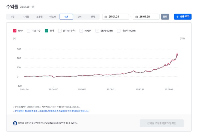Viewport: 203px width, 140px height.
Task: Click the 300 y-axis value
Action: 19,49
